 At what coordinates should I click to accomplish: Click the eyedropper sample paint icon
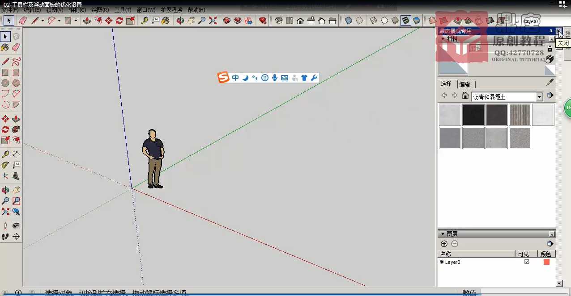click(550, 83)
